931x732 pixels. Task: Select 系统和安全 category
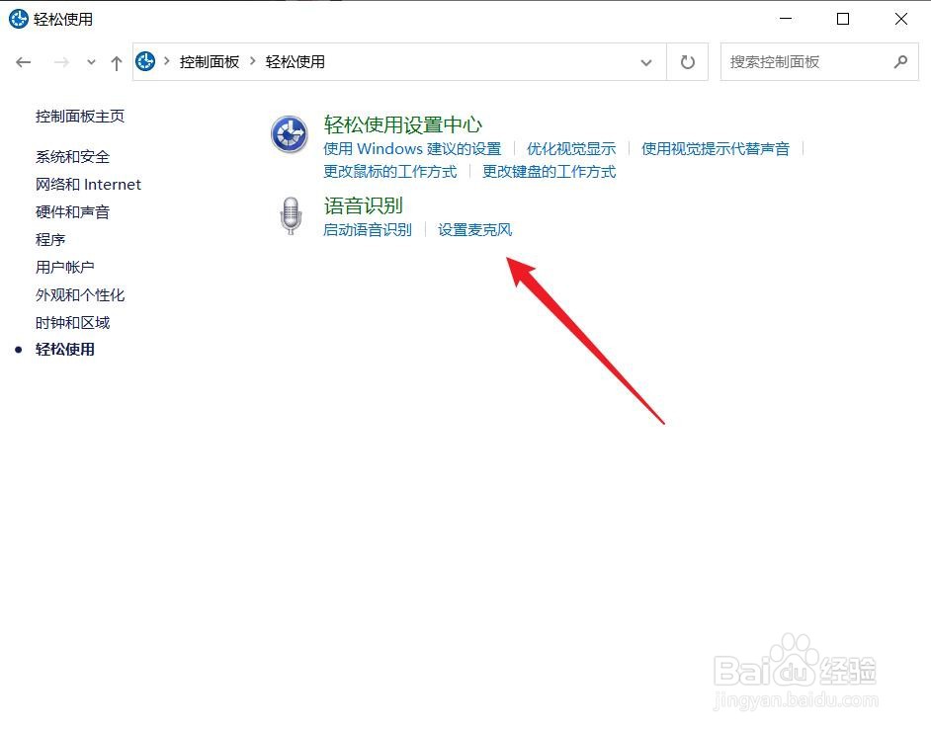[72, 157]
